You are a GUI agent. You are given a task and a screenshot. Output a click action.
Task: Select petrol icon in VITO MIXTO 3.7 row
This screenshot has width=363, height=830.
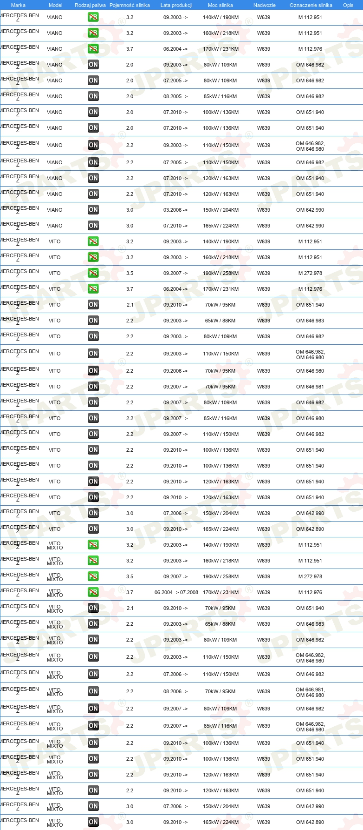[x=93, y=592]
